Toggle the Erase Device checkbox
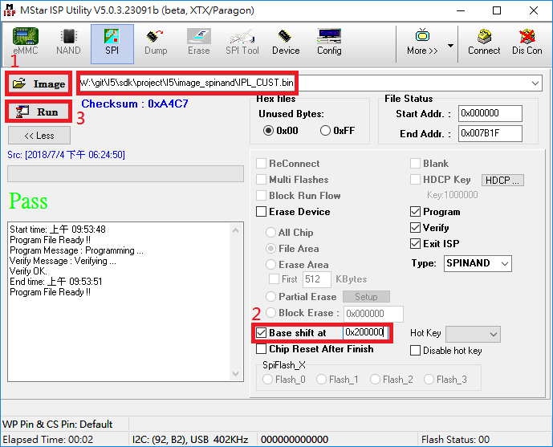The height and width of the screenshot is (447, 553). coord(262,212)
